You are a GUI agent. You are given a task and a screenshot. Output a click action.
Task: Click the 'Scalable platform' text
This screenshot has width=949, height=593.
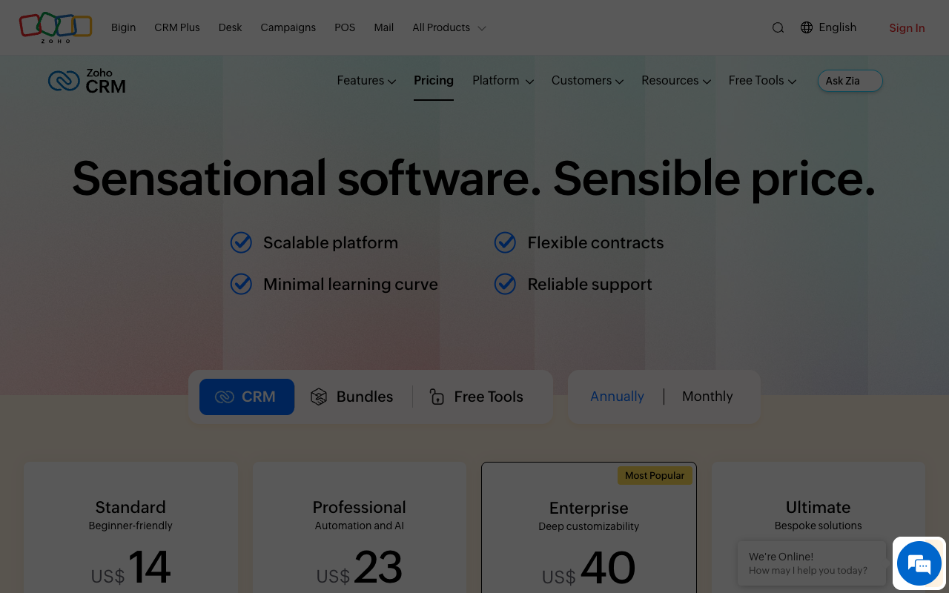coord(331,242)
